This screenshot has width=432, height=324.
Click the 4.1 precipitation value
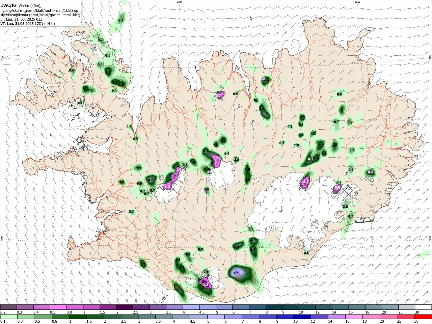(254, 240)
